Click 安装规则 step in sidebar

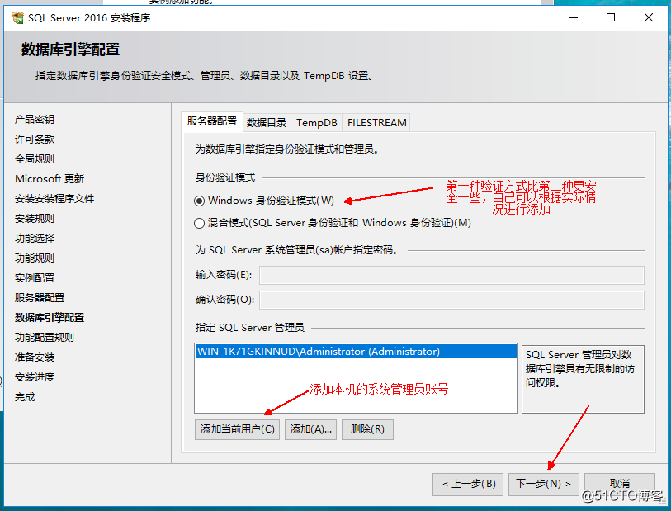34,219
